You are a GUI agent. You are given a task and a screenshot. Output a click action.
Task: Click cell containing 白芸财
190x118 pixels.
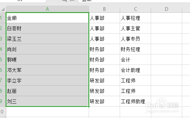[x=47, y=28]
